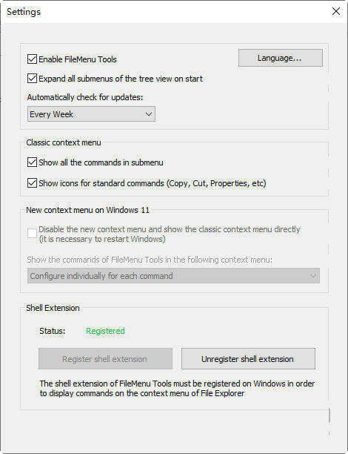
Task: Click New context menu on Windows 11 heading
Action: [88, 210]
